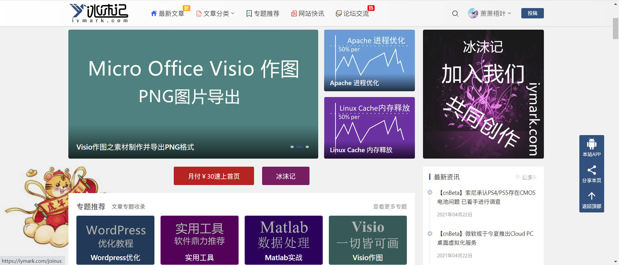Click the home icon beside 最新文章
The width and height of the screenshot is (619, 265).
coord(154,14)
